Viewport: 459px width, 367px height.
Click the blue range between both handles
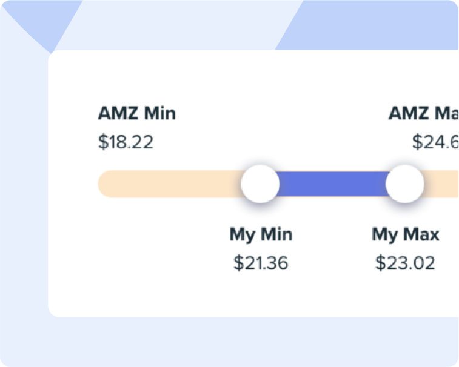point(332,184)
